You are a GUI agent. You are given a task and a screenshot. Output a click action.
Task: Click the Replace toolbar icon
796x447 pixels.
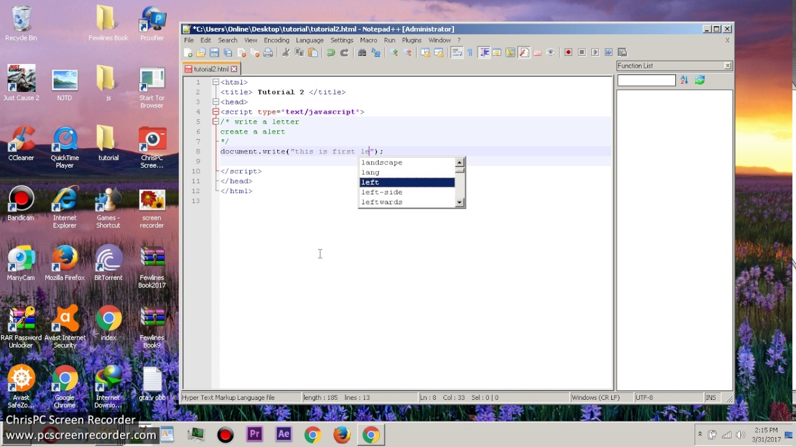(376, 53)
